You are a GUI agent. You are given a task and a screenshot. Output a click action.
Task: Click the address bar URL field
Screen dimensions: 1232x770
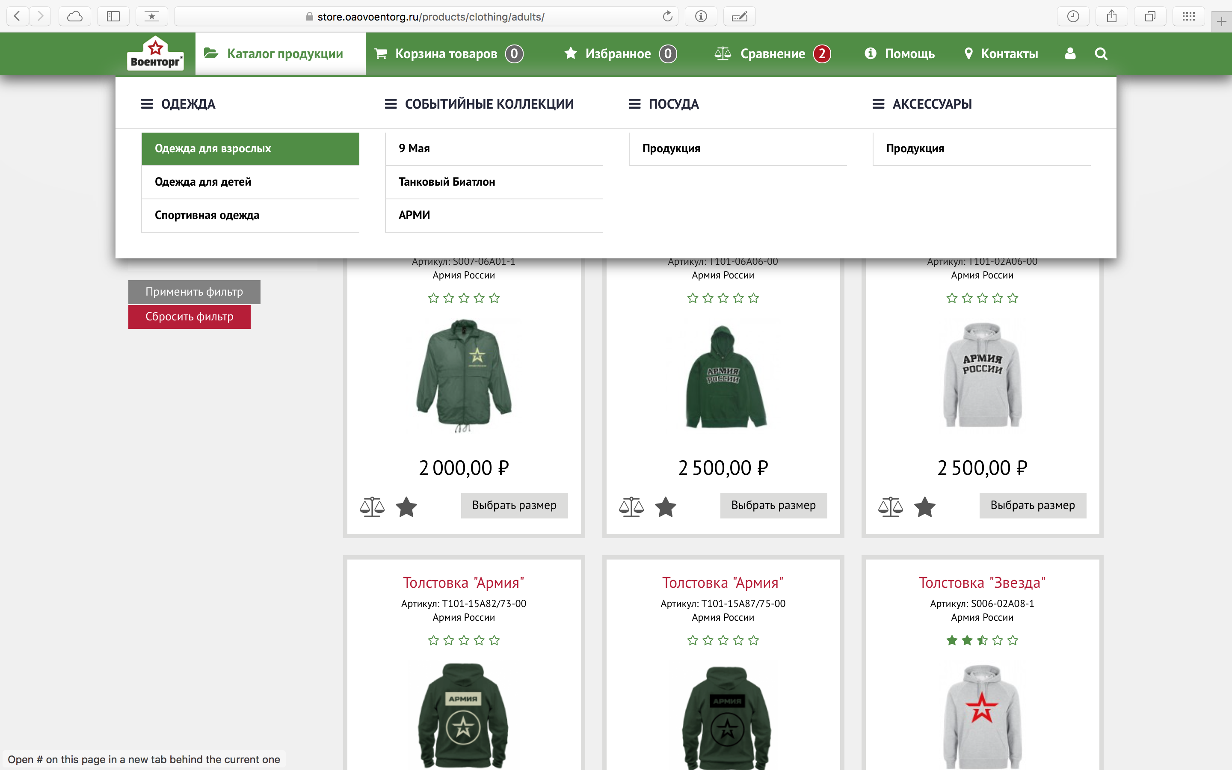pyautogui.click(x=425, y=16)
